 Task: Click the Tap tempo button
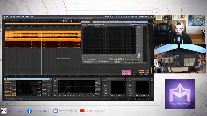8,21
